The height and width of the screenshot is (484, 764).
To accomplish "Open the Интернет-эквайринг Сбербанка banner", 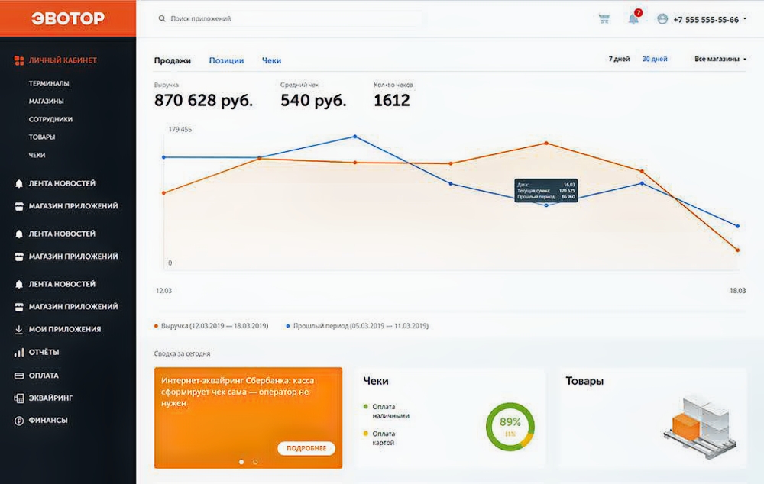I will [x=248, y=418].
